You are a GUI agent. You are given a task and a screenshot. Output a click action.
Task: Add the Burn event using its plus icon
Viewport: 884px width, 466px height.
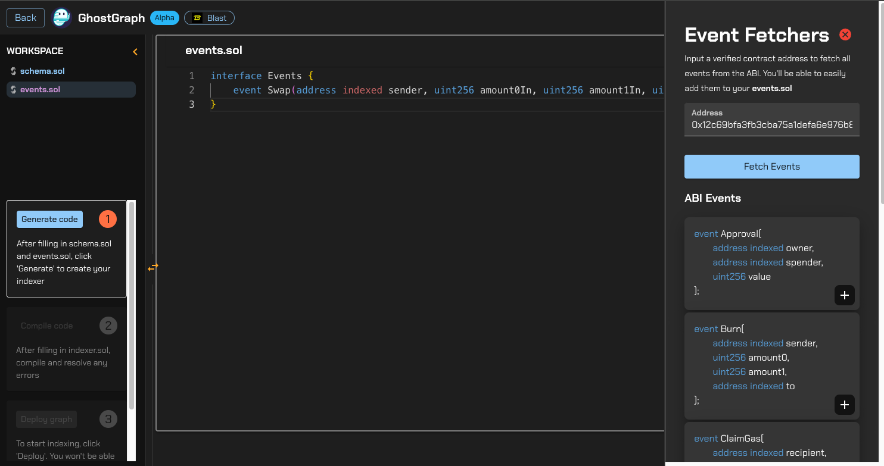844,405
